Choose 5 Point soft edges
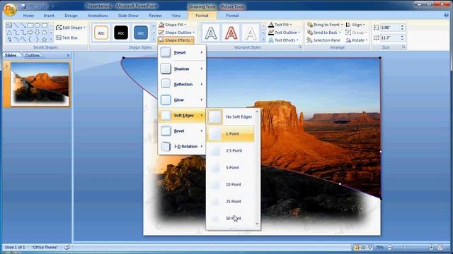This screenshot has height=254, width=453. (231, 168)
